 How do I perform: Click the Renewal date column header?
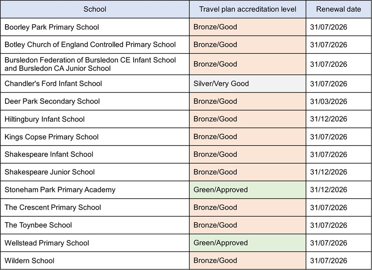click(x=339, y=9)
